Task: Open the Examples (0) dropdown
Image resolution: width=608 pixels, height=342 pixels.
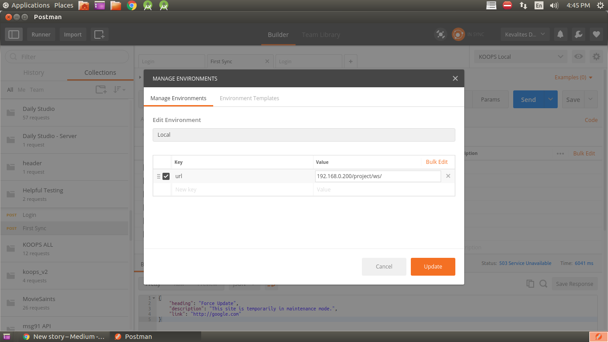Action: tap(573, 77)
